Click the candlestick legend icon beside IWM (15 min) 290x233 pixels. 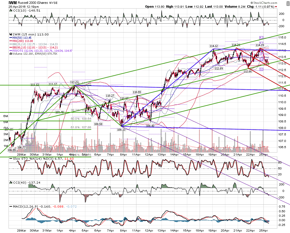11,35
